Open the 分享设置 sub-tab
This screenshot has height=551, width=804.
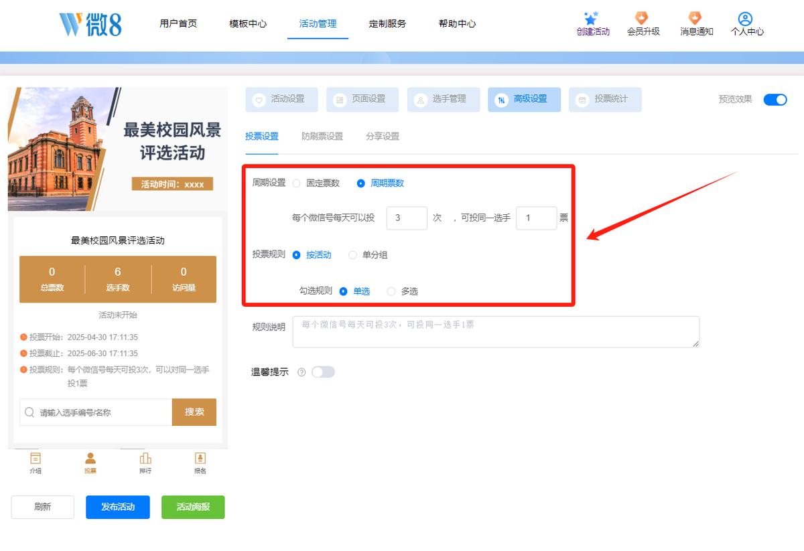pyautogui.click(x=383, y=137)
